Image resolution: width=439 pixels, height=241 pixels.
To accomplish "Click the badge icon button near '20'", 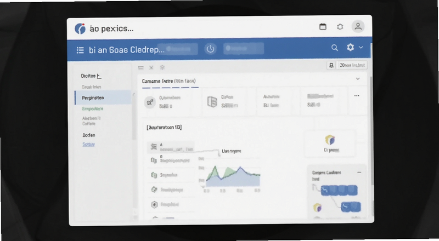I will [331, 65].
